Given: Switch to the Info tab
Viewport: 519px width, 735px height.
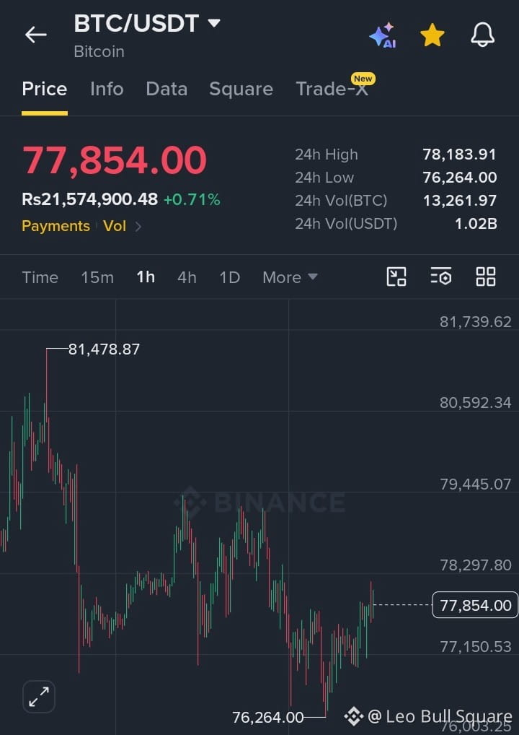Looking at the screenshot, I should click(107, 89).
